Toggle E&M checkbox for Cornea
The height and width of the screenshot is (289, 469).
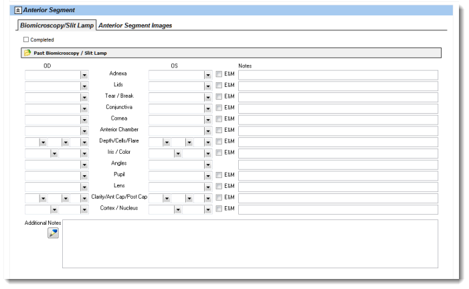219,119
